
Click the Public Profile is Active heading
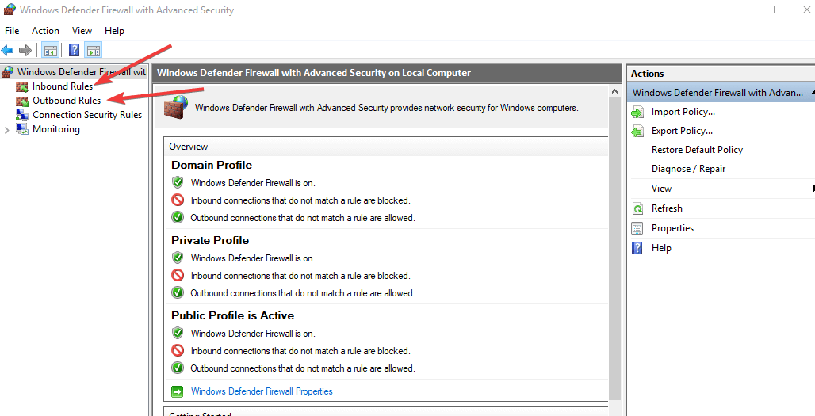point(232,316)
